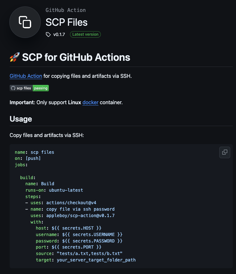
Task: Click 'your_server_target_folder_path' target line
Action: point(86,260)
